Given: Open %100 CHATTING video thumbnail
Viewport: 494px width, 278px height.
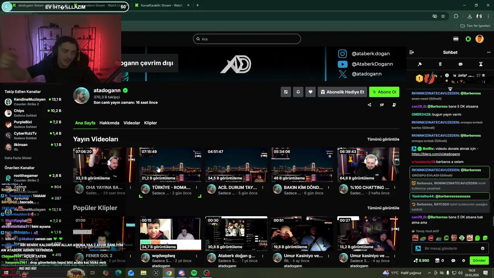Looking at the screenshot, I should click(x=368, y=165).
